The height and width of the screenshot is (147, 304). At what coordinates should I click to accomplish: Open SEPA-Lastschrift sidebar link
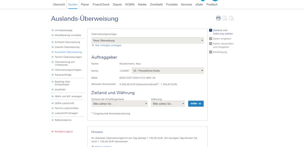tap(64, 103)
